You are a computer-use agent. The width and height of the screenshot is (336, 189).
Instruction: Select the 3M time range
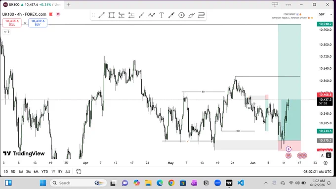28,172
